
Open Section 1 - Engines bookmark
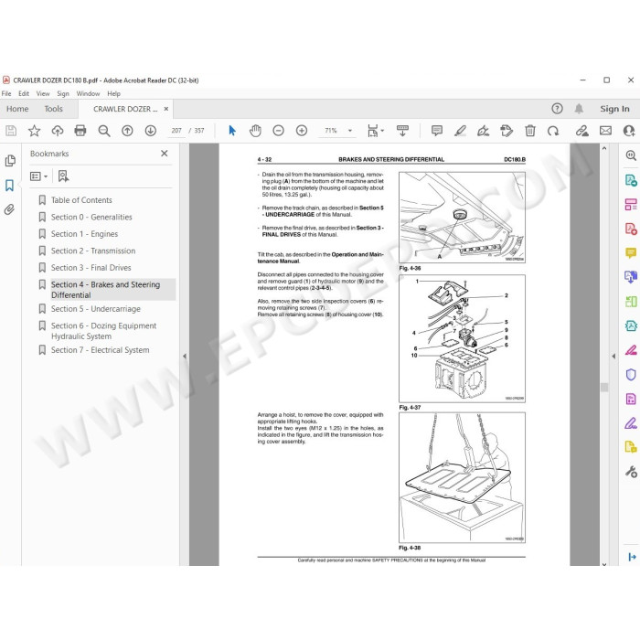[84, 234]
